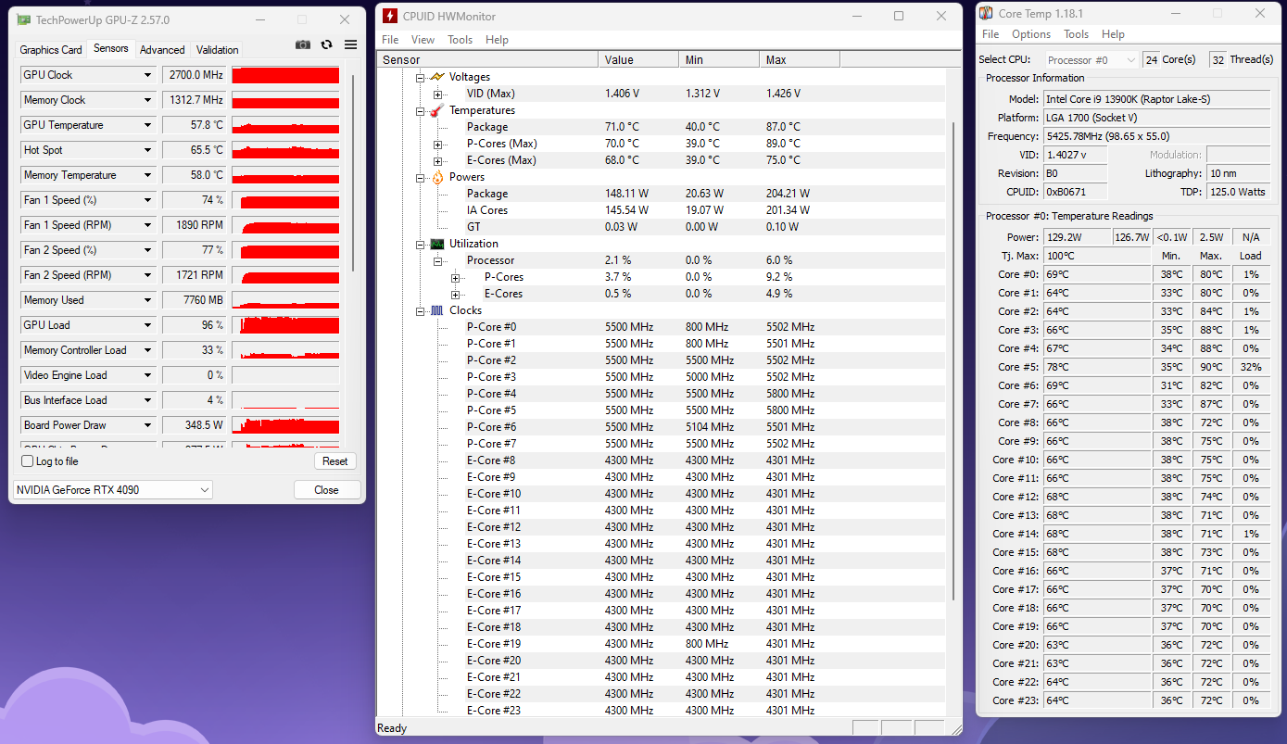Click the Core Temp Frequency value field
The width and height of the screenshot is (1287, 744).
coord(1156,136)
